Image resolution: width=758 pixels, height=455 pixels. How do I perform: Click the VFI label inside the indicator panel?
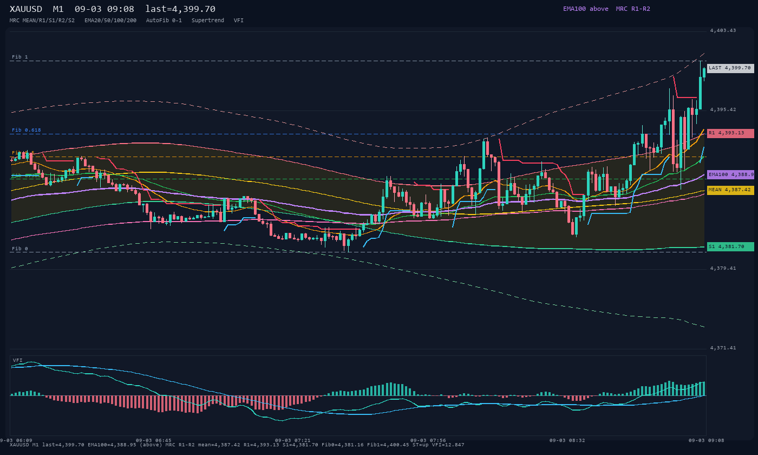coord(18,360)
